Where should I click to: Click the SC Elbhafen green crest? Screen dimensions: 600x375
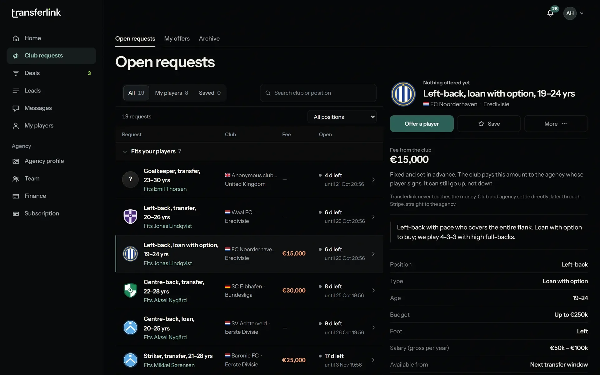click(130, 290)
